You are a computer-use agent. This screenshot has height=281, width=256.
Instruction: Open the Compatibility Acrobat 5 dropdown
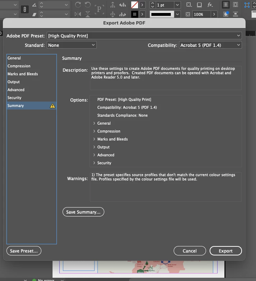click(210, 45)
